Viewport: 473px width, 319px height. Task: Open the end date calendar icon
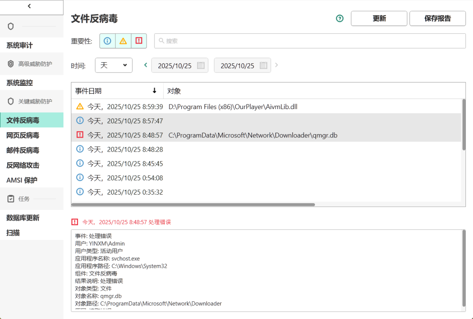tap(263, 65)
